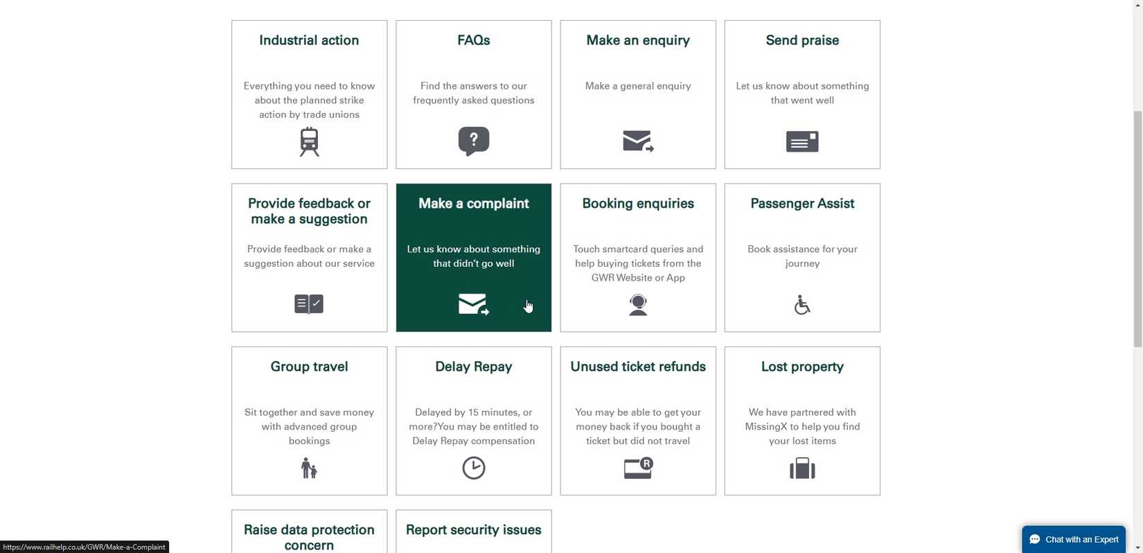Click the vertical page scrollbar thumb

point(1137,229)
